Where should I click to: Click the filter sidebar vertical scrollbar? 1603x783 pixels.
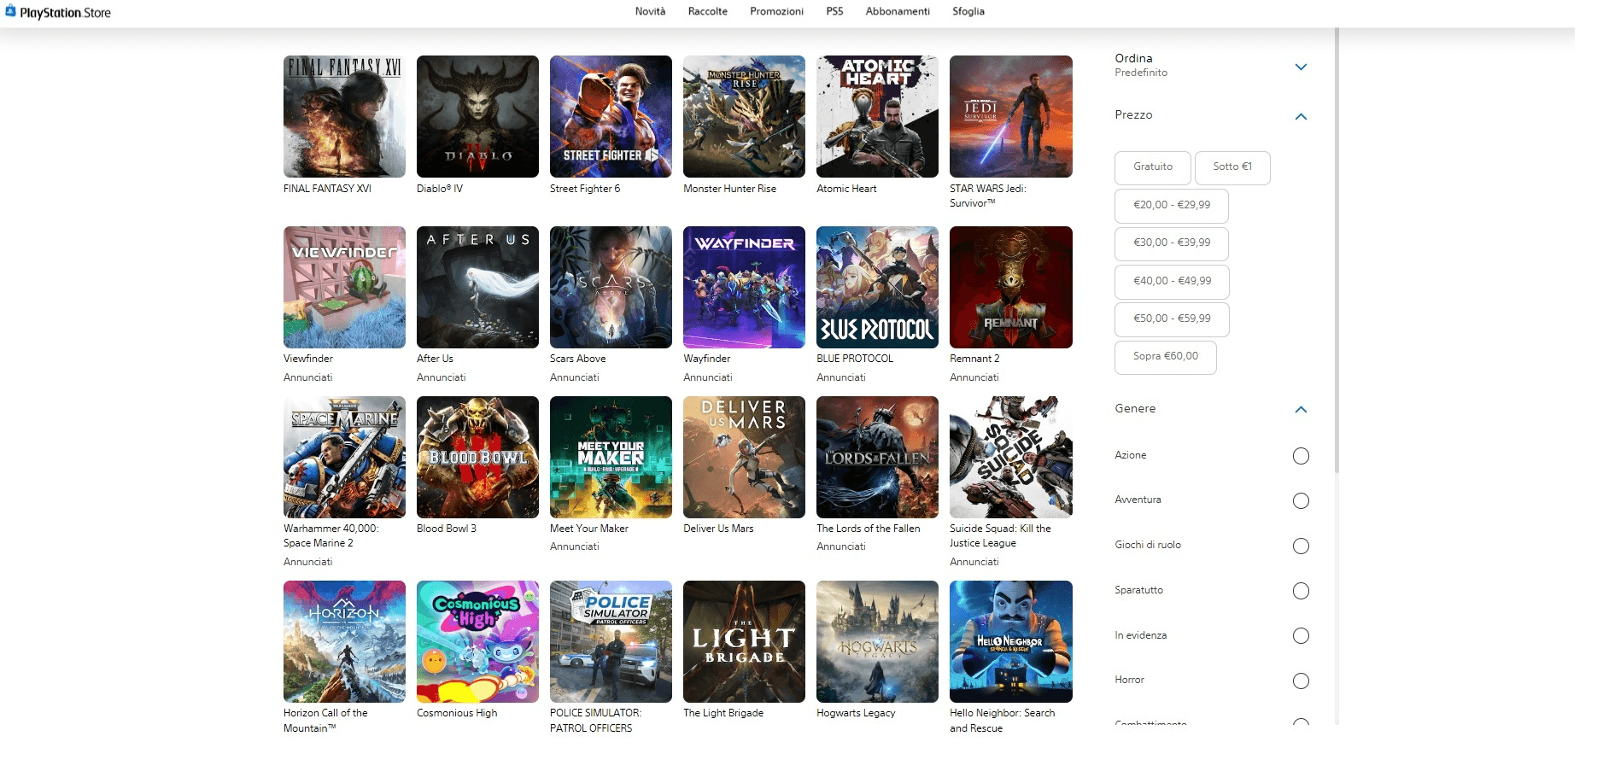(1337, 250)
